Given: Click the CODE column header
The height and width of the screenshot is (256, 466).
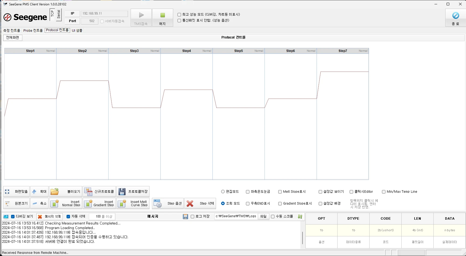Looking at the screenshot, I should 385,219.
